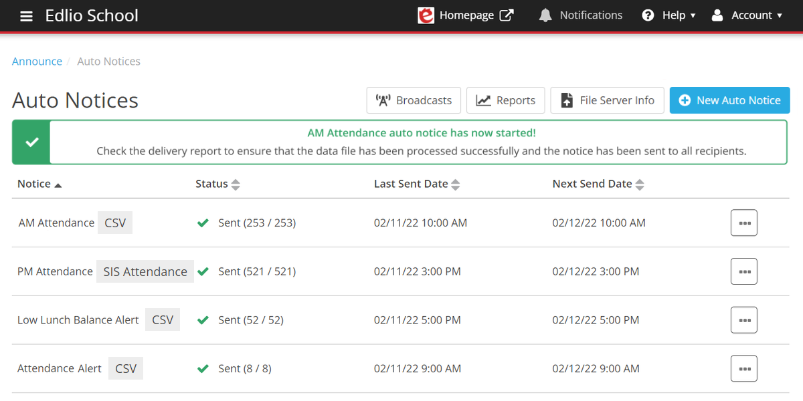The height and width of the screenshot is (401, 803).
Task: Open actions menu for Low Lunch Balance Alert
Action: click(x=744, y=320)
